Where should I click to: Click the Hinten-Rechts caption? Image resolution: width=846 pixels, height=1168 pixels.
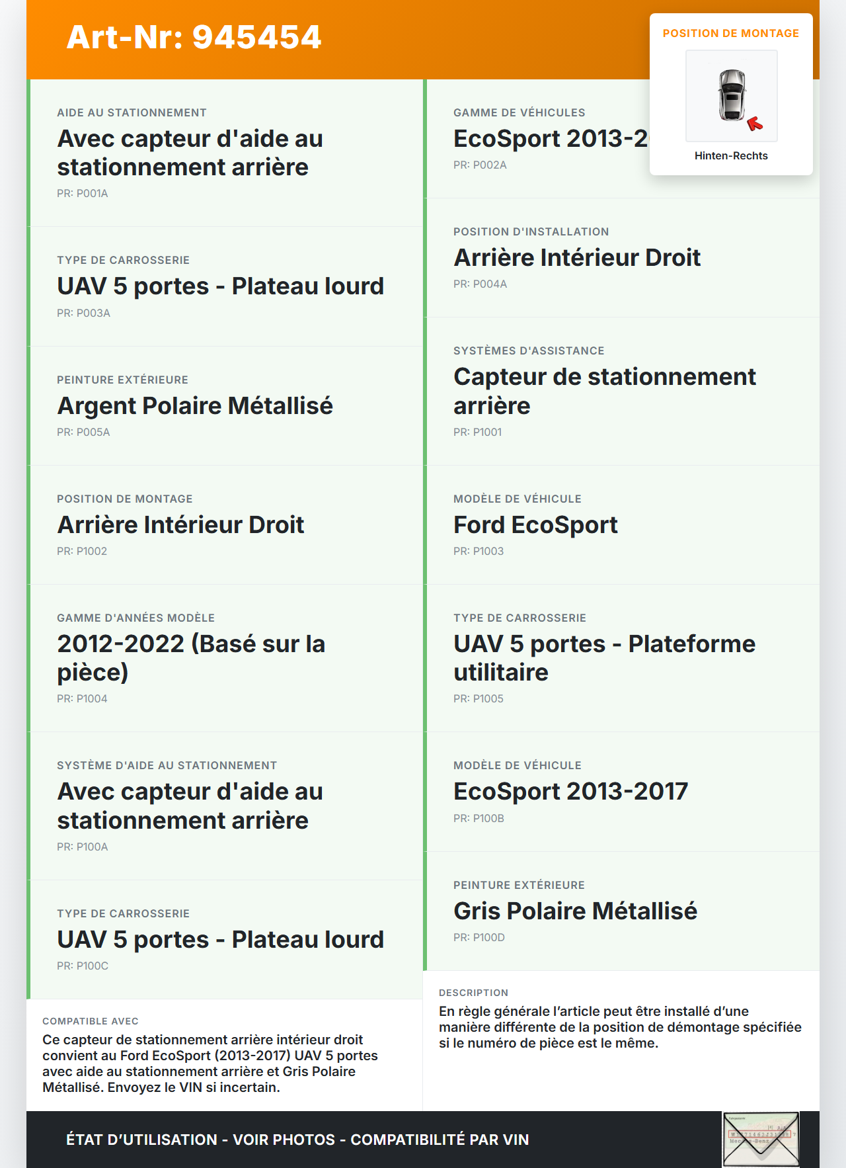(x=731, y=156)
